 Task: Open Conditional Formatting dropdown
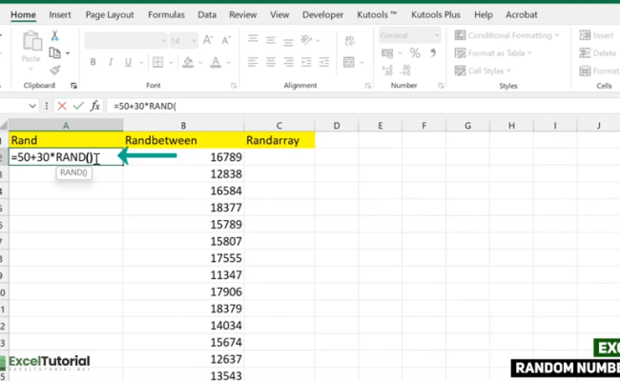coord(506,35)
